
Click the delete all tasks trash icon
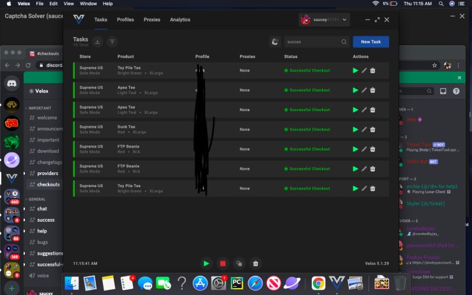tap(255, 263)
